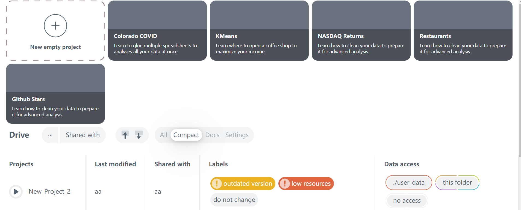
Task: Run New_Project_2 with the play icon
Action: click(16, 192)
